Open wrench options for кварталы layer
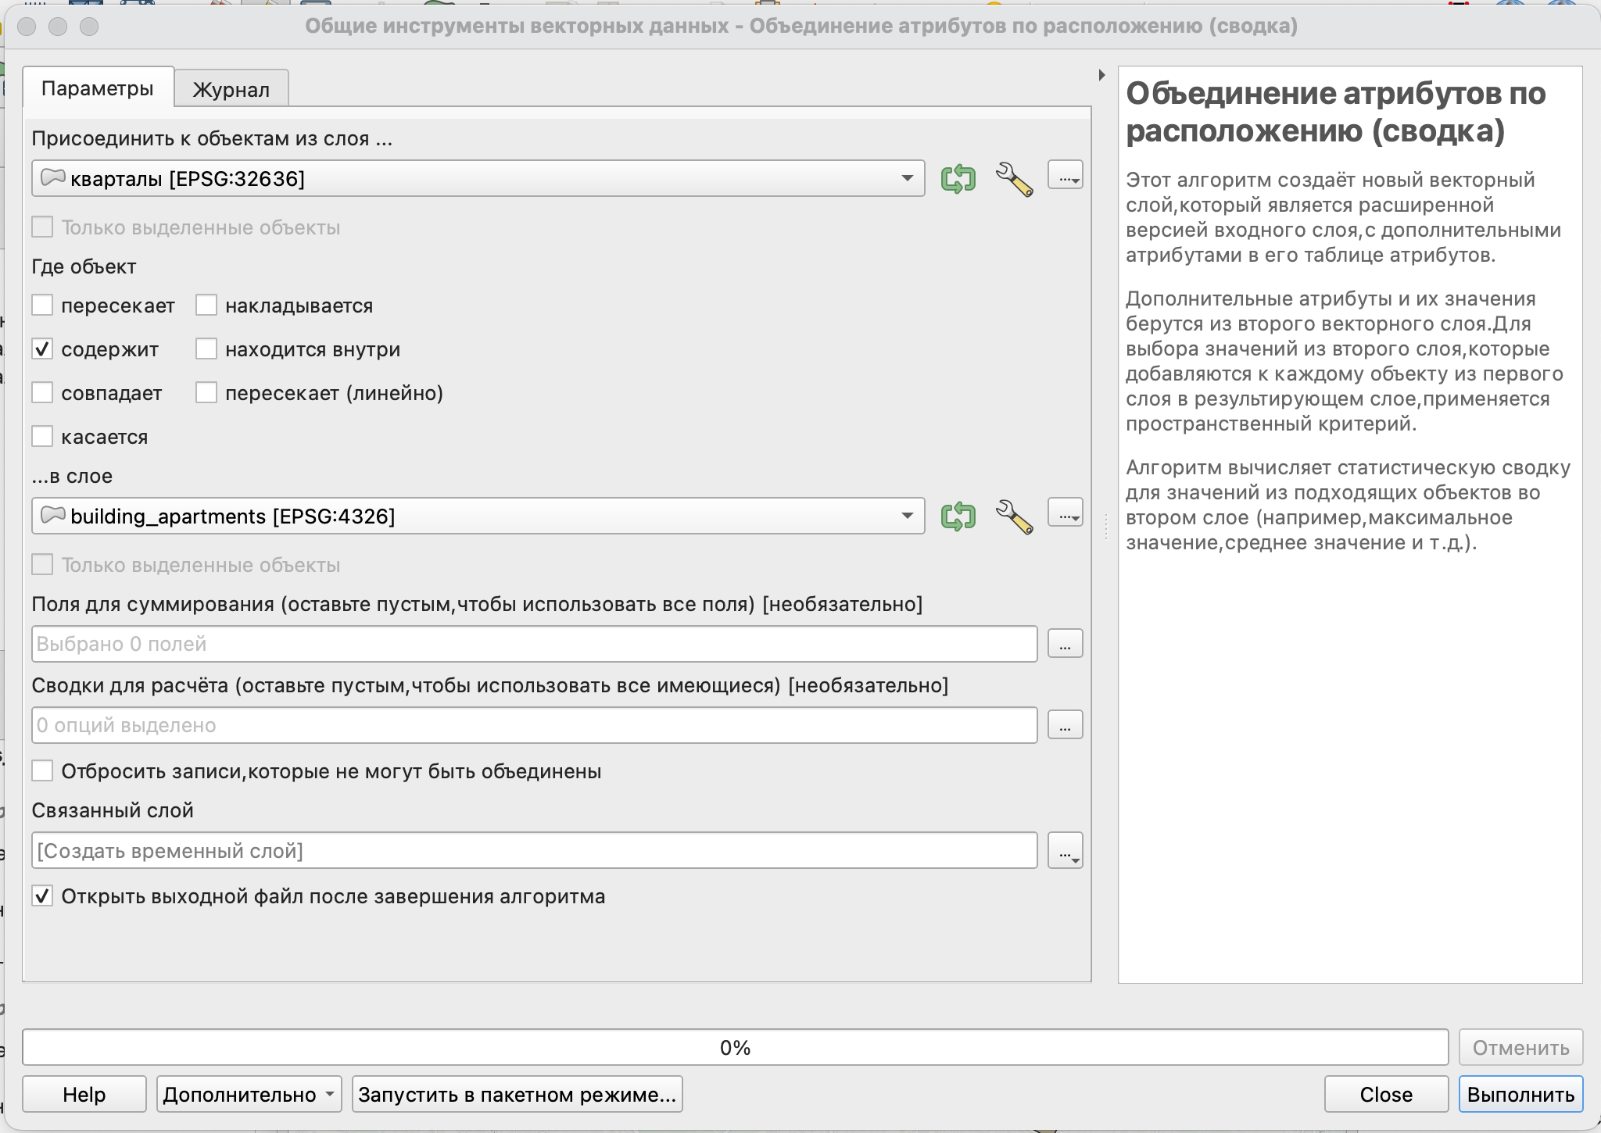This screenshot has width=1601, height=1133. coord(1014,179)
